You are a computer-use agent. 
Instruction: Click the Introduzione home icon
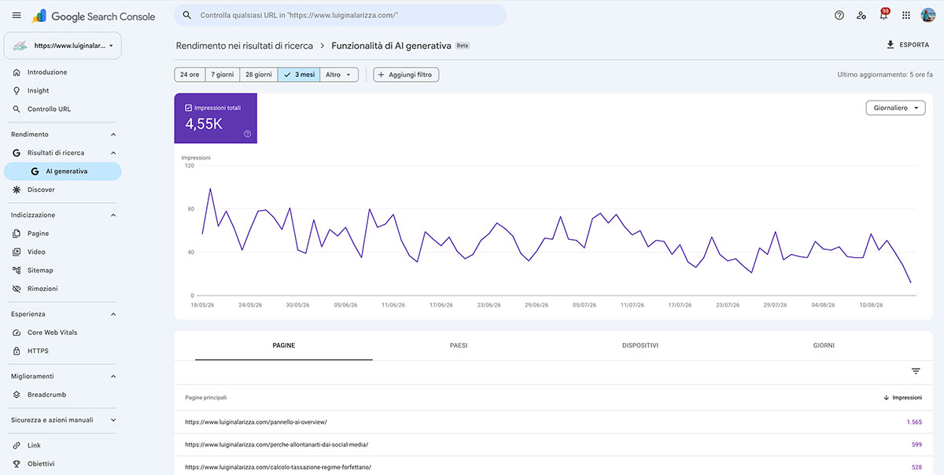point(18,72)
